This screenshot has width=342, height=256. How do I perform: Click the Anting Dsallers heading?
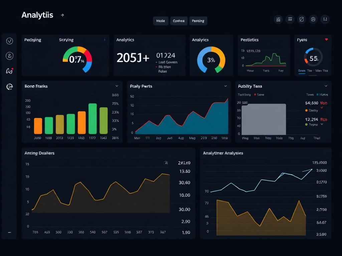[39, 153]
